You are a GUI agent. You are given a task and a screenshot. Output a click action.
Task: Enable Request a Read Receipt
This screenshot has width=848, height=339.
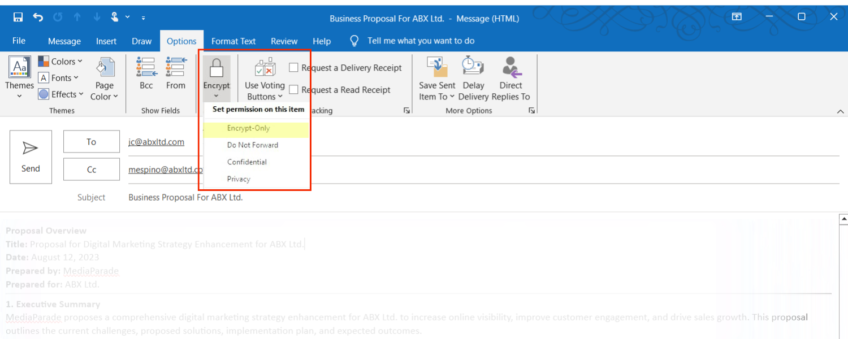[x=294, y=89]
